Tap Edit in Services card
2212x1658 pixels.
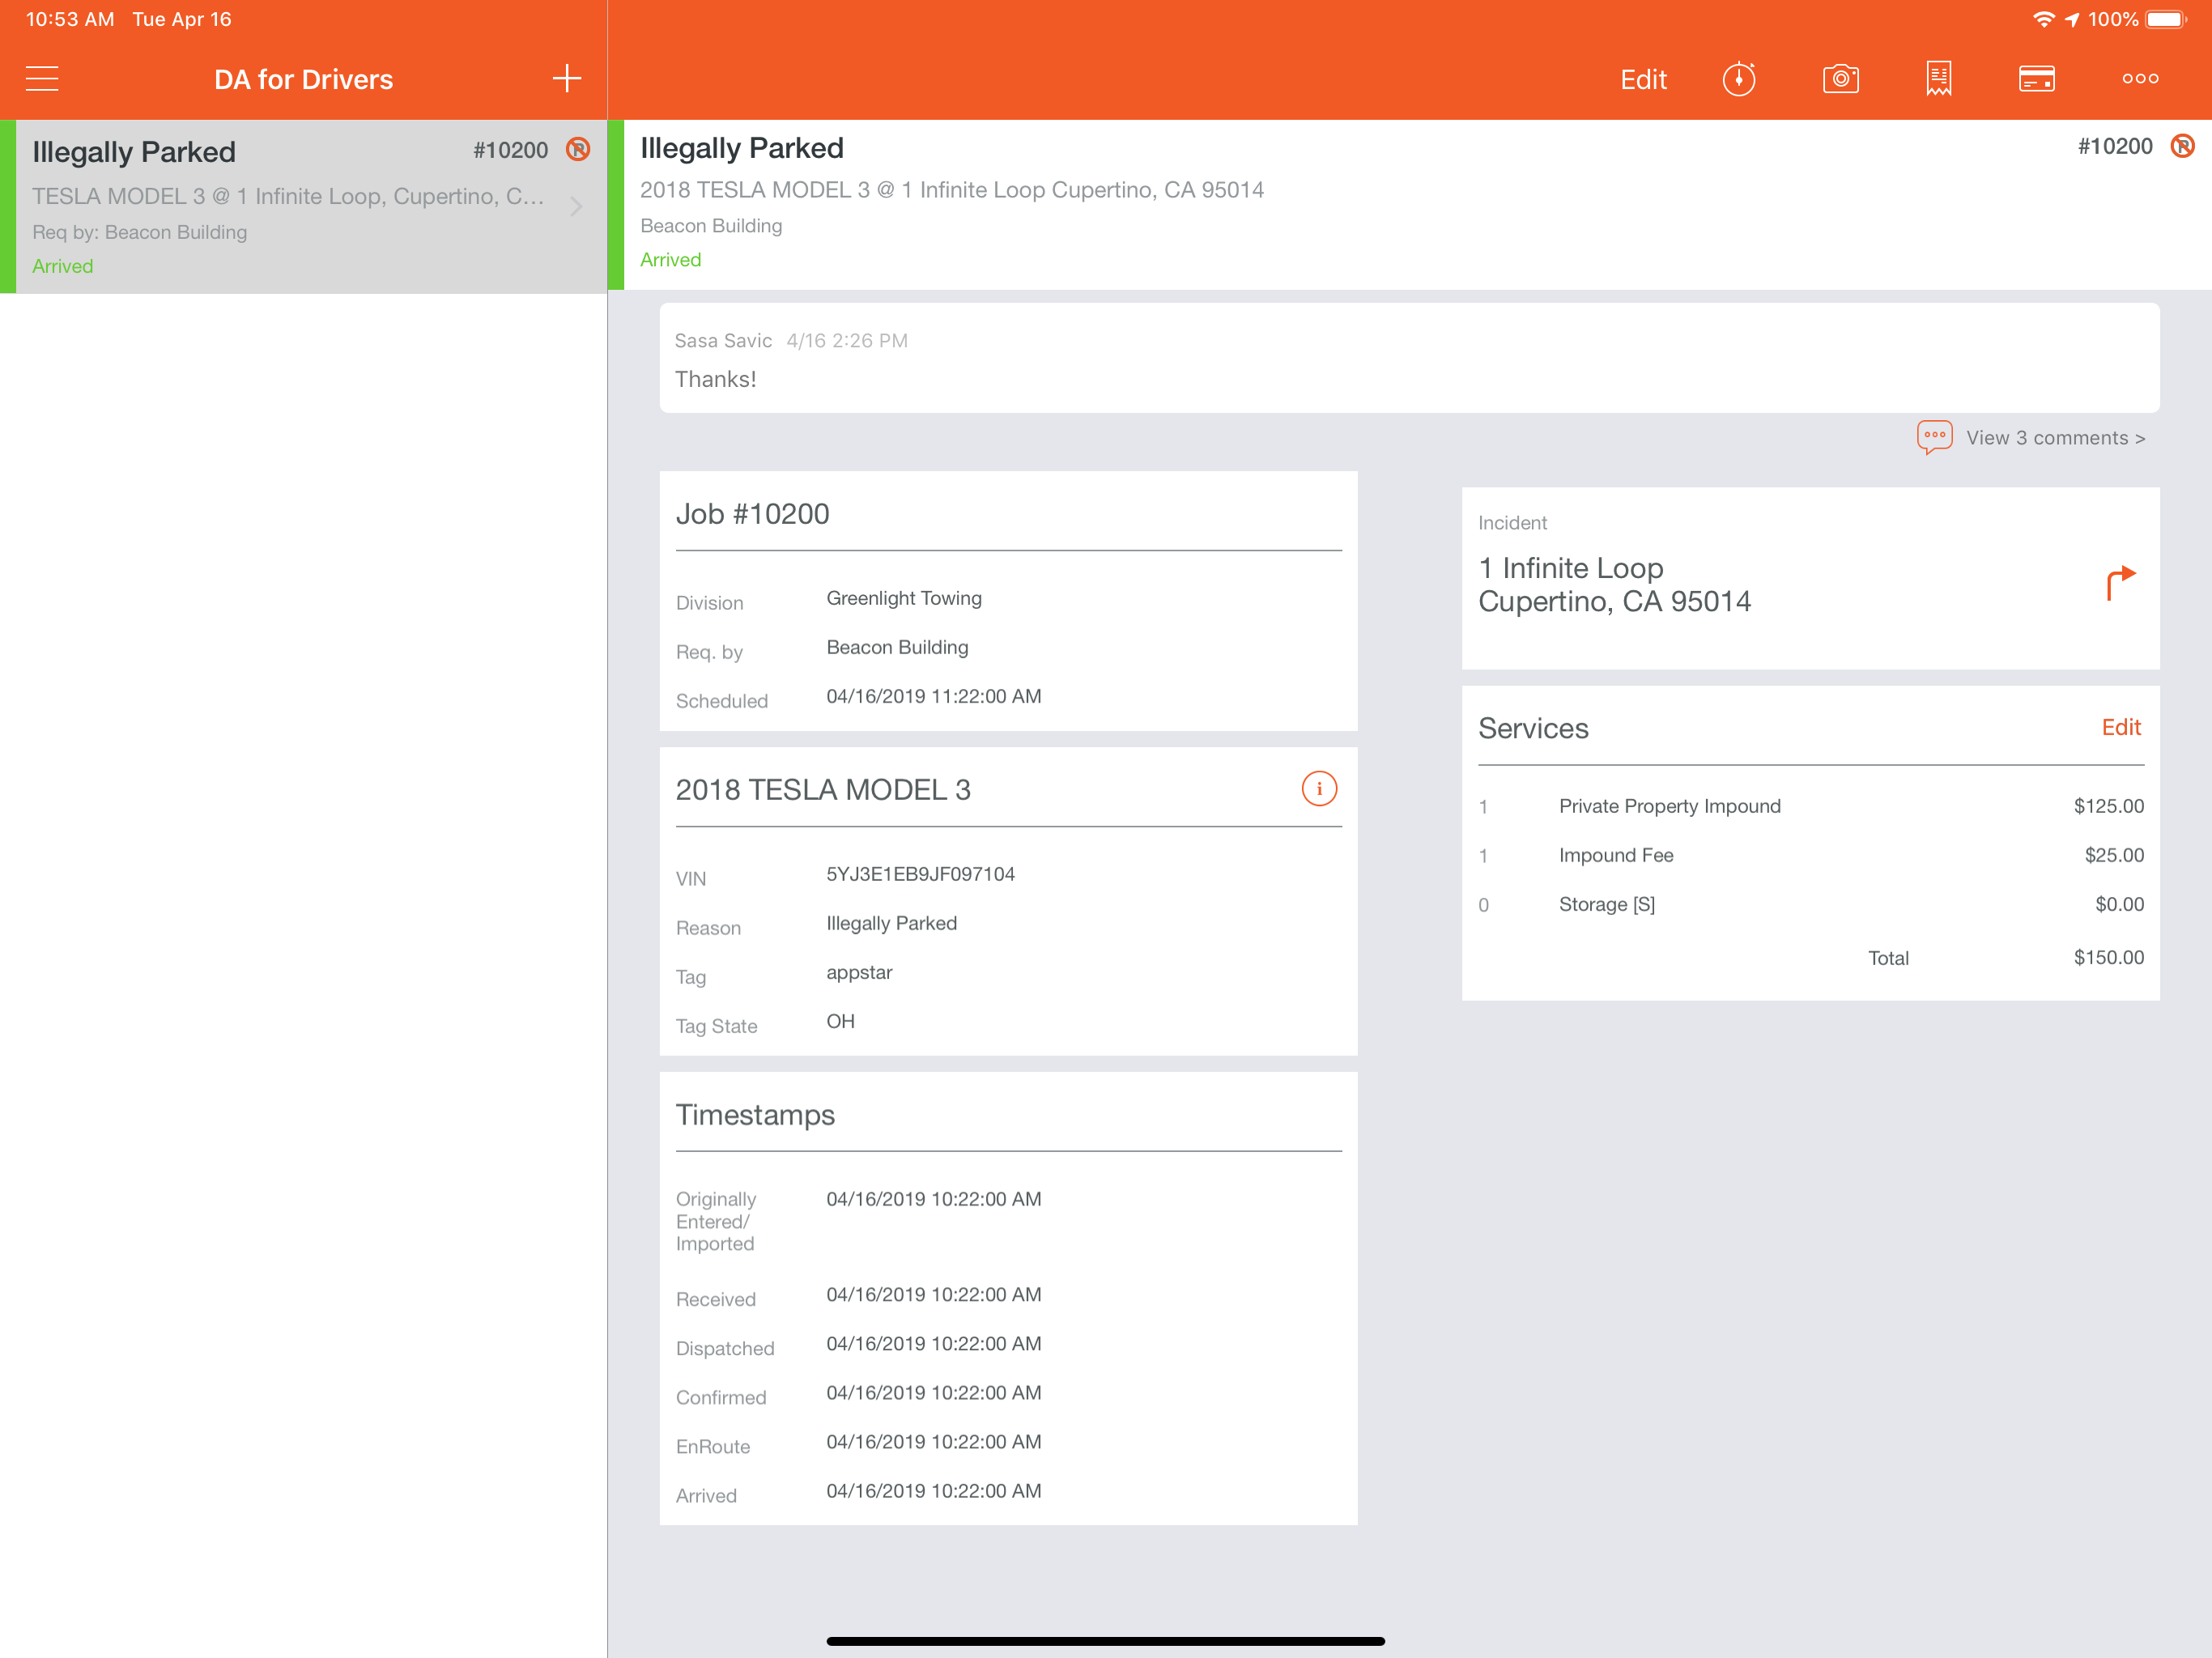click(2120, 727)
